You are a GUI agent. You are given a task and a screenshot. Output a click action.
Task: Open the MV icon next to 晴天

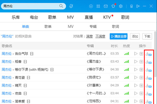pos(25,86)
